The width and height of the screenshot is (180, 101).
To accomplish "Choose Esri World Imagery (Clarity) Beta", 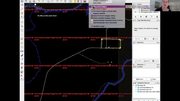I will coord(107,11).
